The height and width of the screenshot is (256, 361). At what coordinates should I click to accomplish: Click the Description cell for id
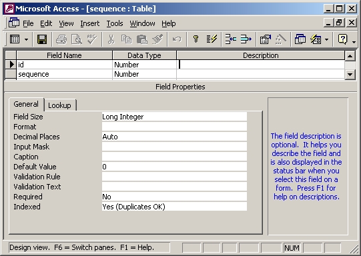pos(261,65)
